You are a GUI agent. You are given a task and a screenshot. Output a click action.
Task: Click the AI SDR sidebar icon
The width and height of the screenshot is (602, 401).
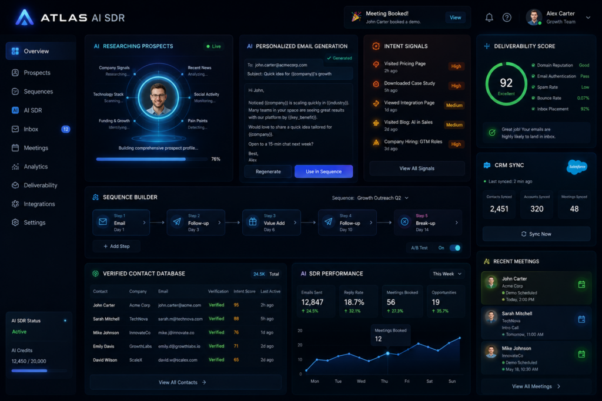(x=15, y=110)
